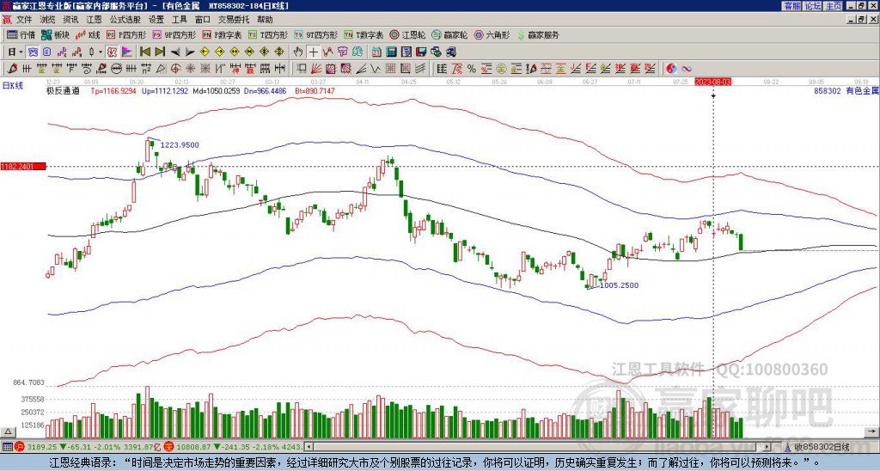880x471 pixels.
Task: Open the T数字表 tool
Action: [x=364, y=34]
